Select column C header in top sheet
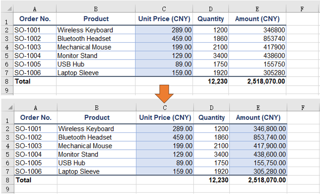This screenshot has width=320, height=194. click(164, 9)
